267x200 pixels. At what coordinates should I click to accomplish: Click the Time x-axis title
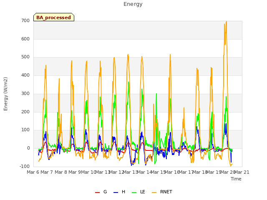[x=236, y=179]
